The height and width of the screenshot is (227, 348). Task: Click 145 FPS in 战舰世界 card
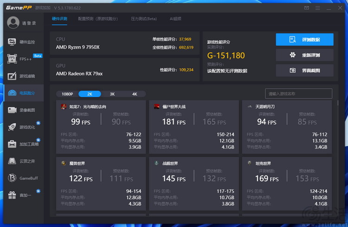tap(174, 178)
